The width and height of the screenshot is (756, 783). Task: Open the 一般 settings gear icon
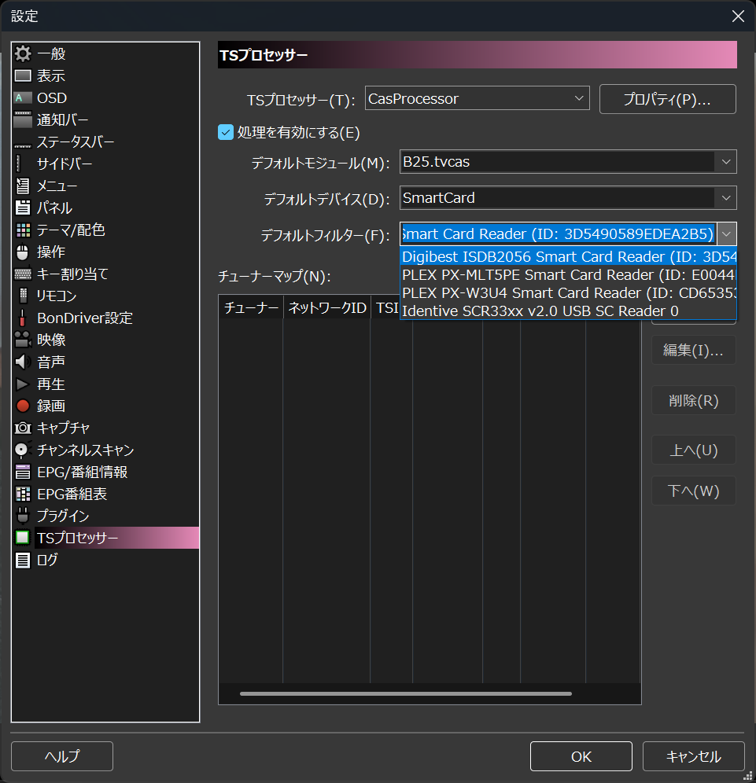(23, 53)
